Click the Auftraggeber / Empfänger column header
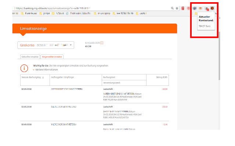This screenshot has width=235, height=146. coord(63,77)
